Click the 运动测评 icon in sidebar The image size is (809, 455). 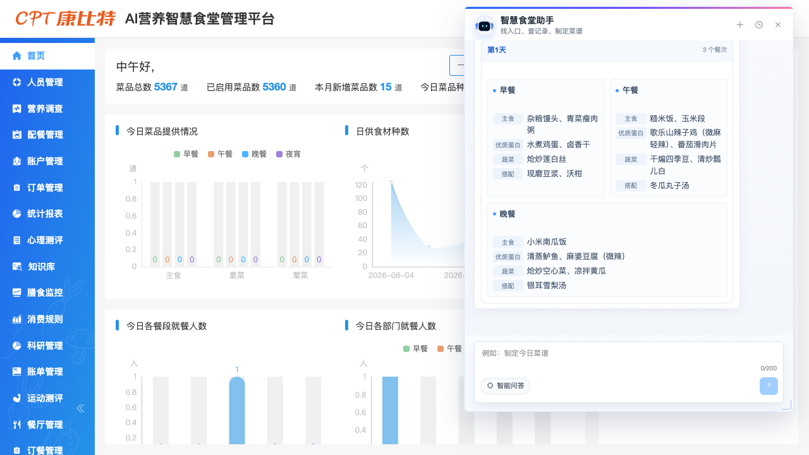point(17,398)
